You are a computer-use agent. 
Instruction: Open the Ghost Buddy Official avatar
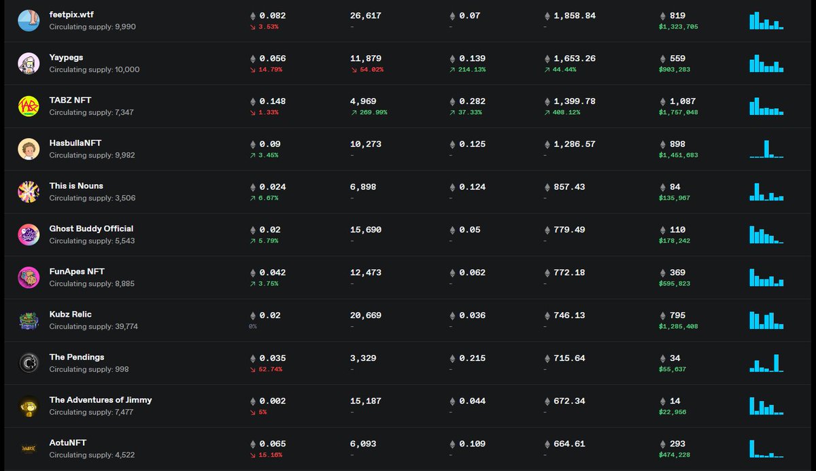[29, 234]
